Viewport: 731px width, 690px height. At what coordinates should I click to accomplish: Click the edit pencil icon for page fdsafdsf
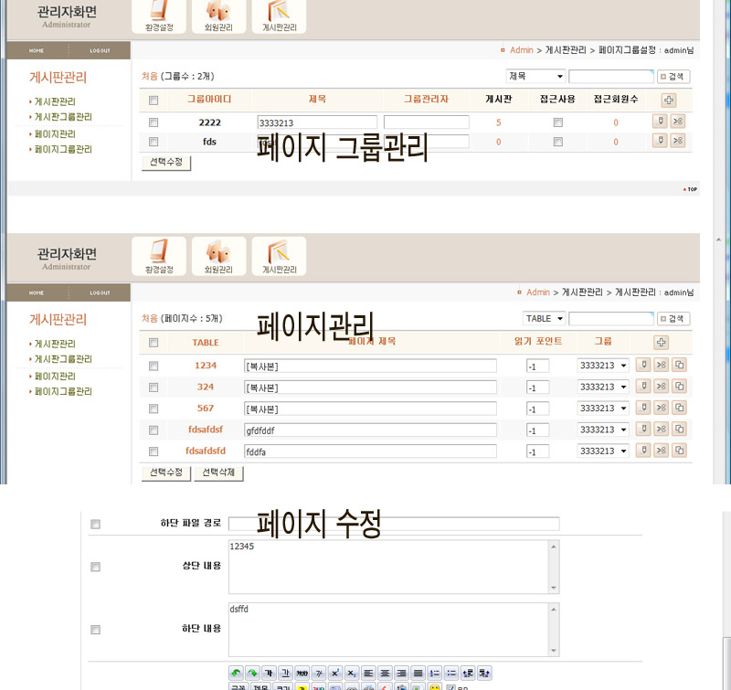[643, 429]
